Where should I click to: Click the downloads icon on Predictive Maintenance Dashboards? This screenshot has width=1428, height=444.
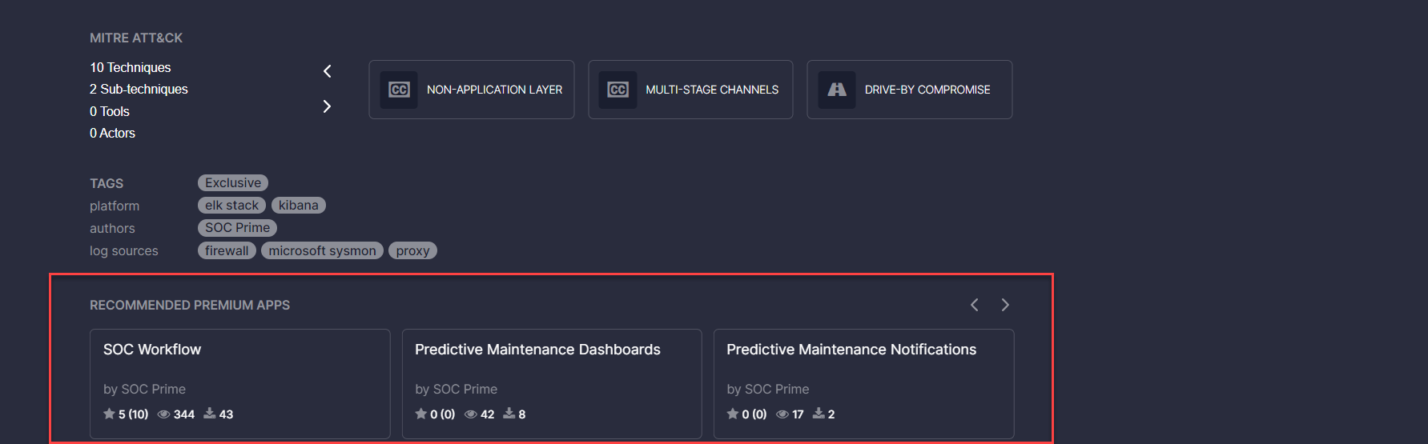tap(509, 414)
